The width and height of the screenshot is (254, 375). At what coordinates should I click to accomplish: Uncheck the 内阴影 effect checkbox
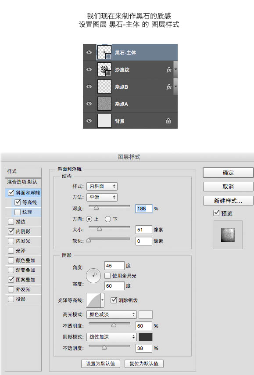pos(11,231)
